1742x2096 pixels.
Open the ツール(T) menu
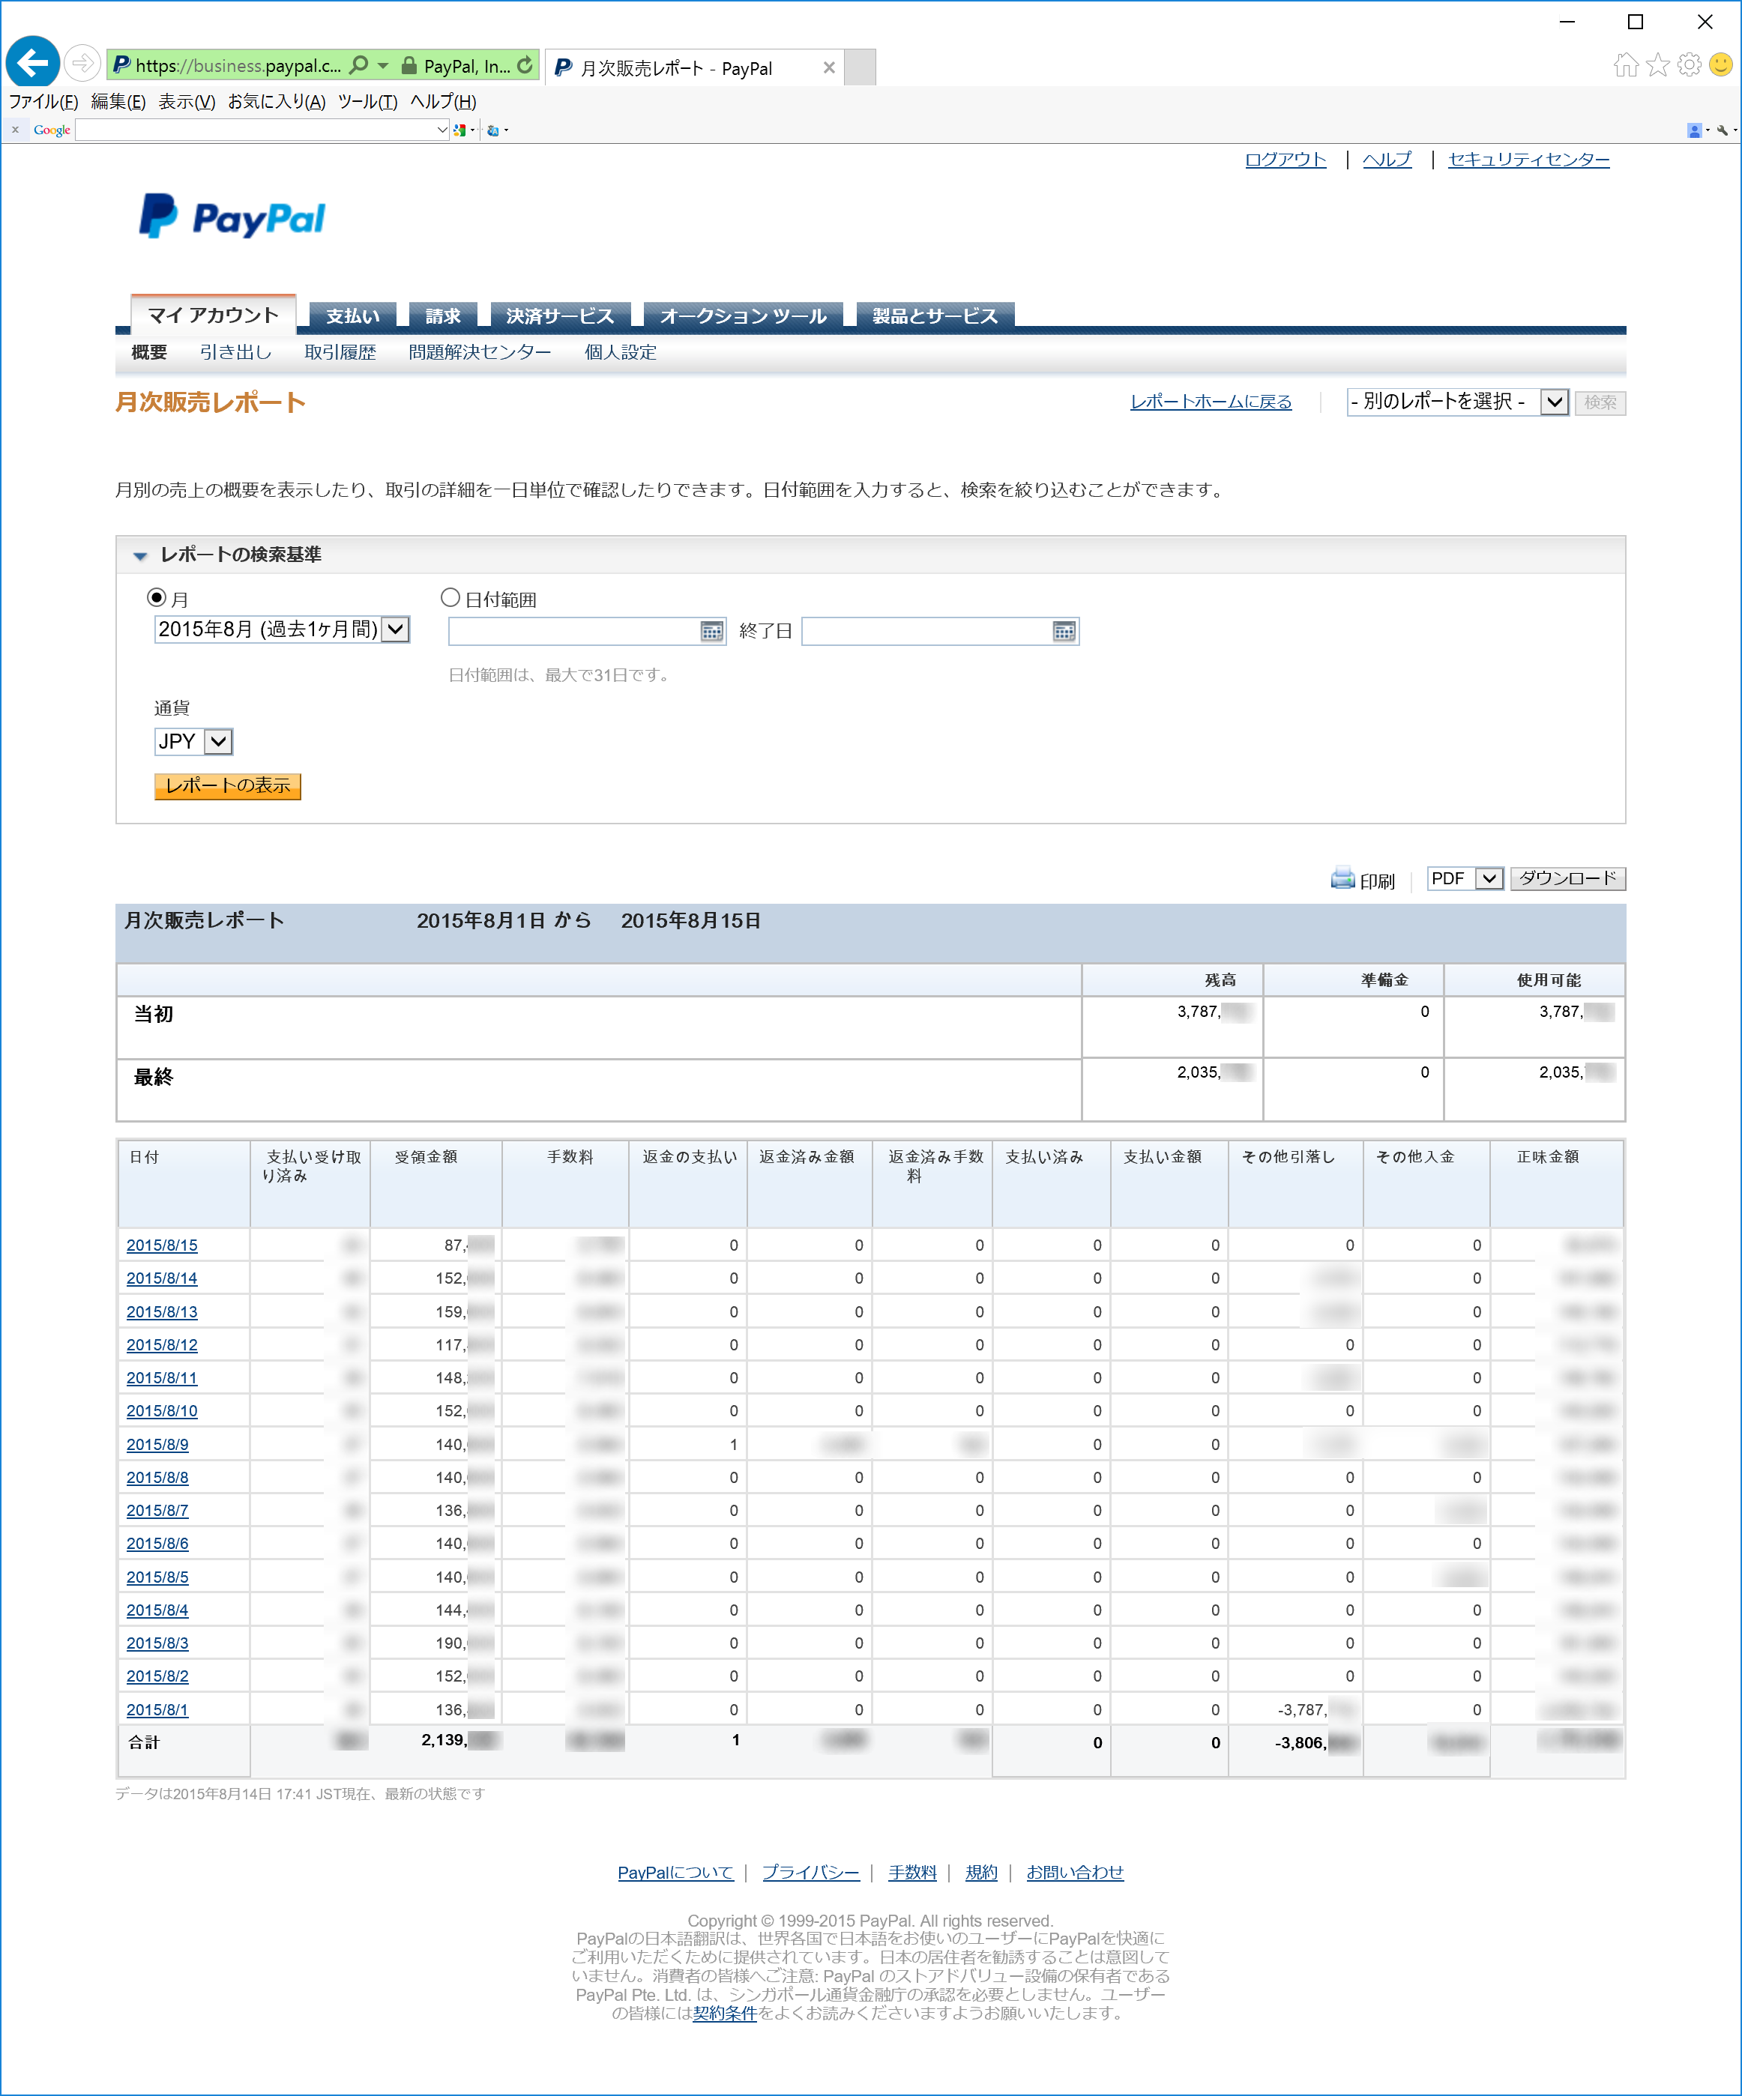point(367,102)
